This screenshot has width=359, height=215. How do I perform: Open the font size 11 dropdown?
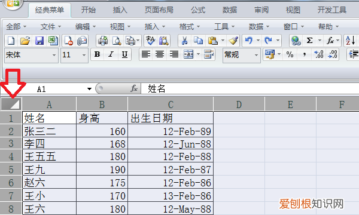click(x=84, y=55)
